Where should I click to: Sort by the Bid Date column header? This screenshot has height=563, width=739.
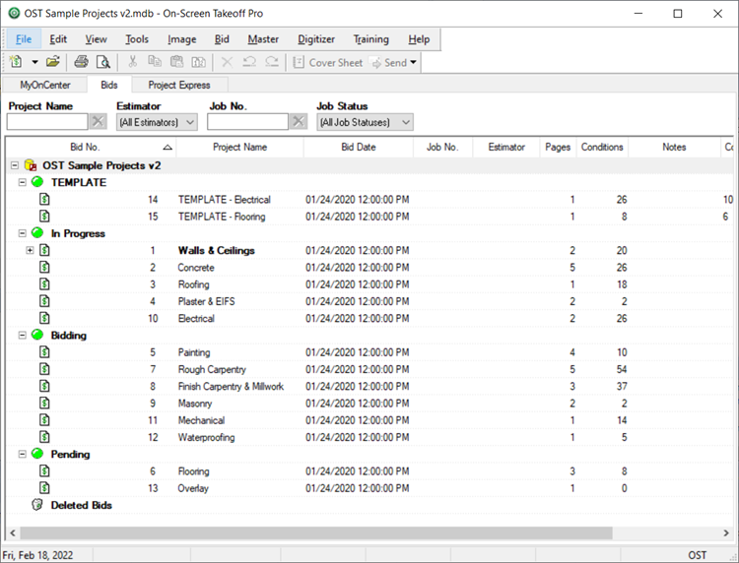[359, 147]
